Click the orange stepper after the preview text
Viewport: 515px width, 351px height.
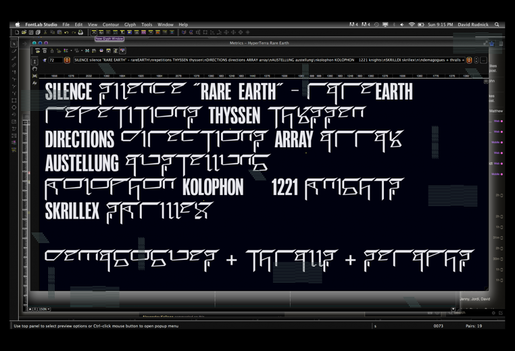click(x=469, y=60)
